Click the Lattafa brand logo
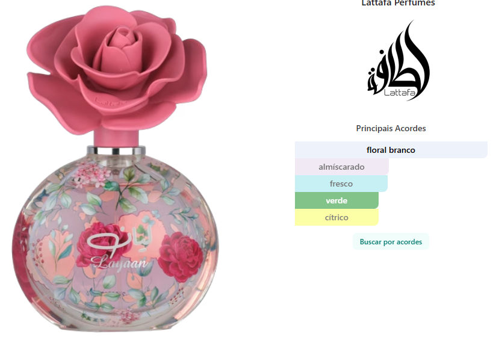Viewport: 496px width, 337px height. click(398, 60)
